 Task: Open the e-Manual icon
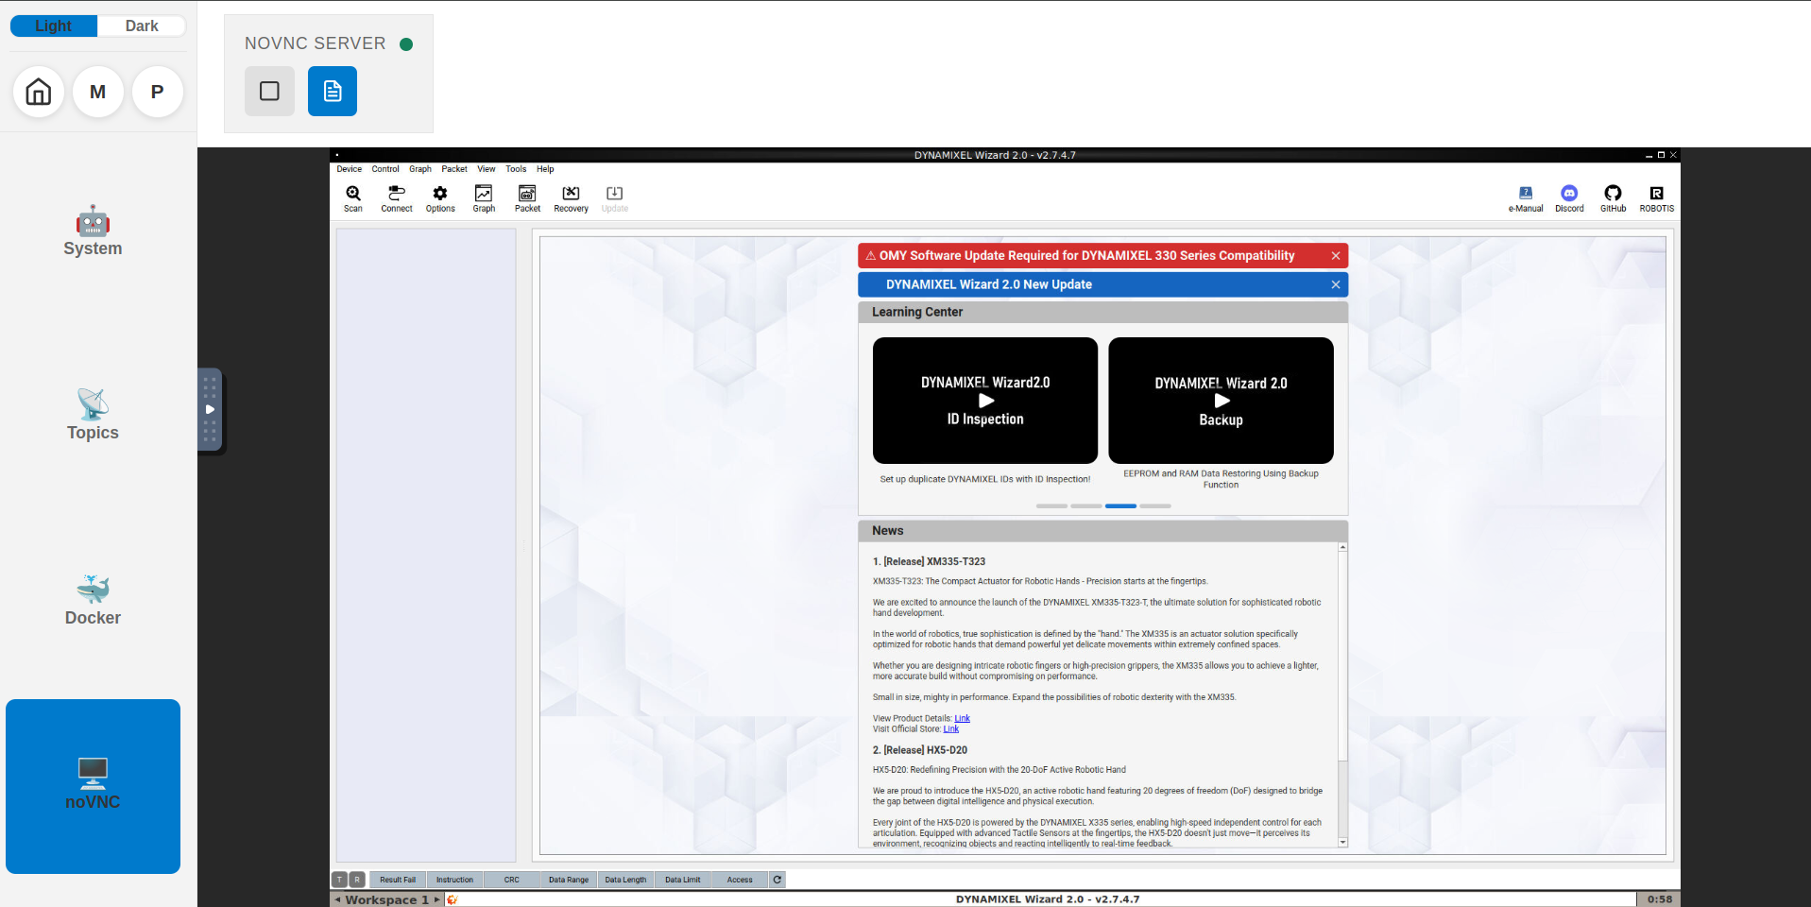coord(1526,198)
